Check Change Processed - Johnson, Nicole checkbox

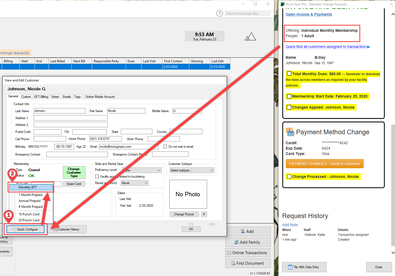pos(289,177)
